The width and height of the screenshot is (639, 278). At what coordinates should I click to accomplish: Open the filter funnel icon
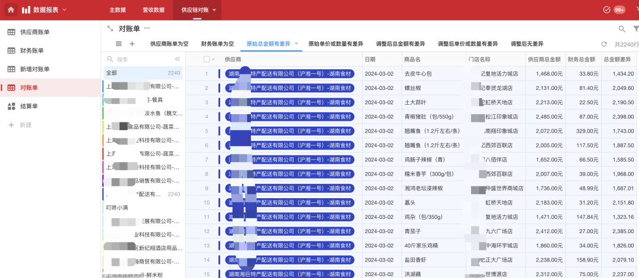tap(635, 29)
